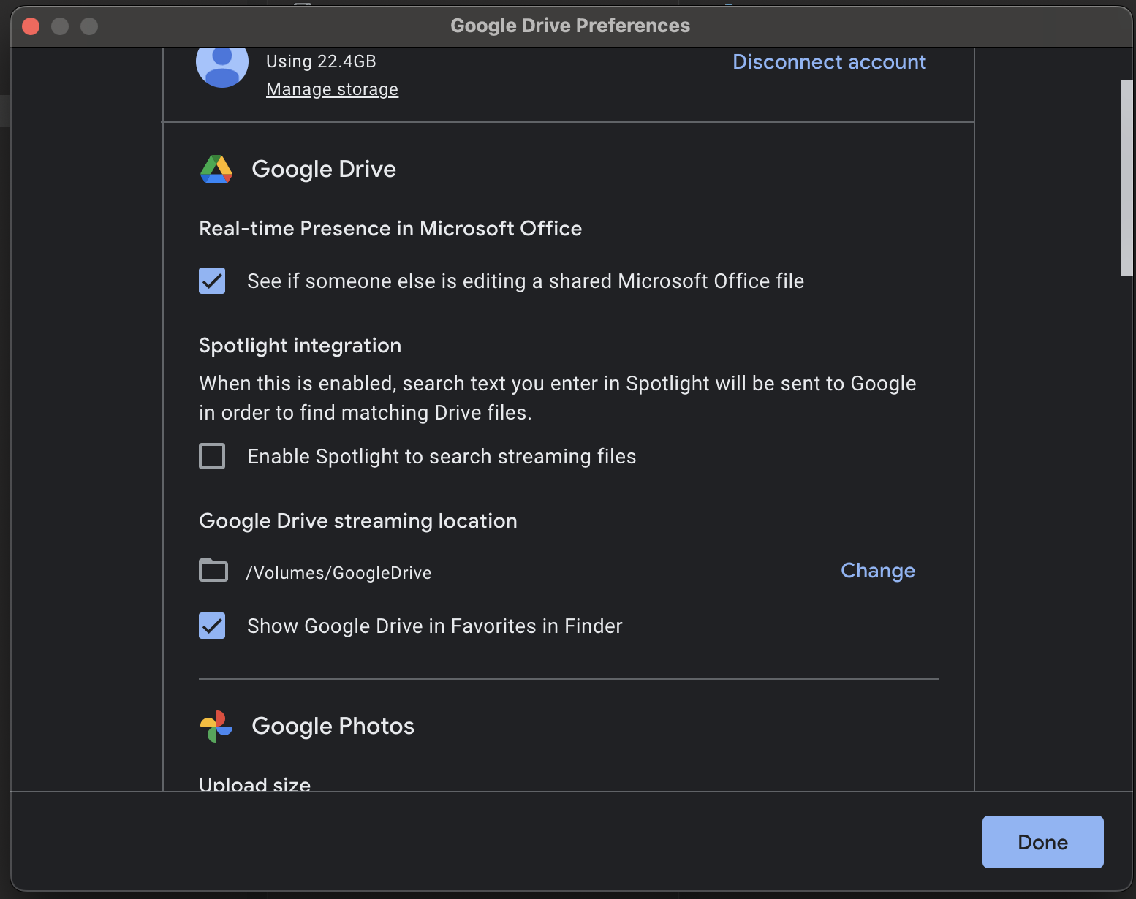Click Disconnect account

(829, 62)
